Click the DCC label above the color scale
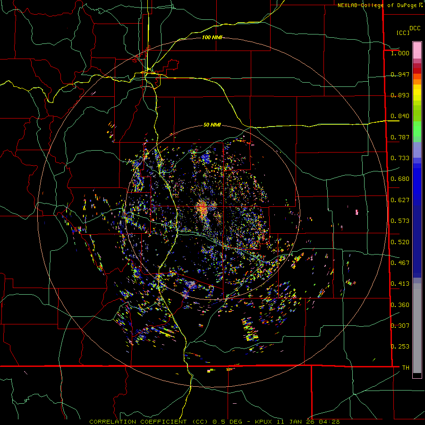Screen dimensions: 425x425 click(x=415, y=28)
